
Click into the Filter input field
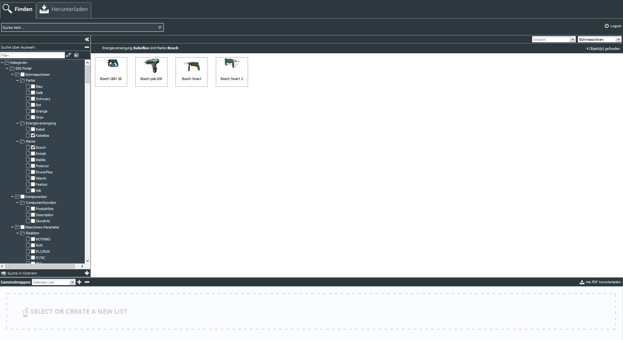pyautogui.click(x=32, y=55)
